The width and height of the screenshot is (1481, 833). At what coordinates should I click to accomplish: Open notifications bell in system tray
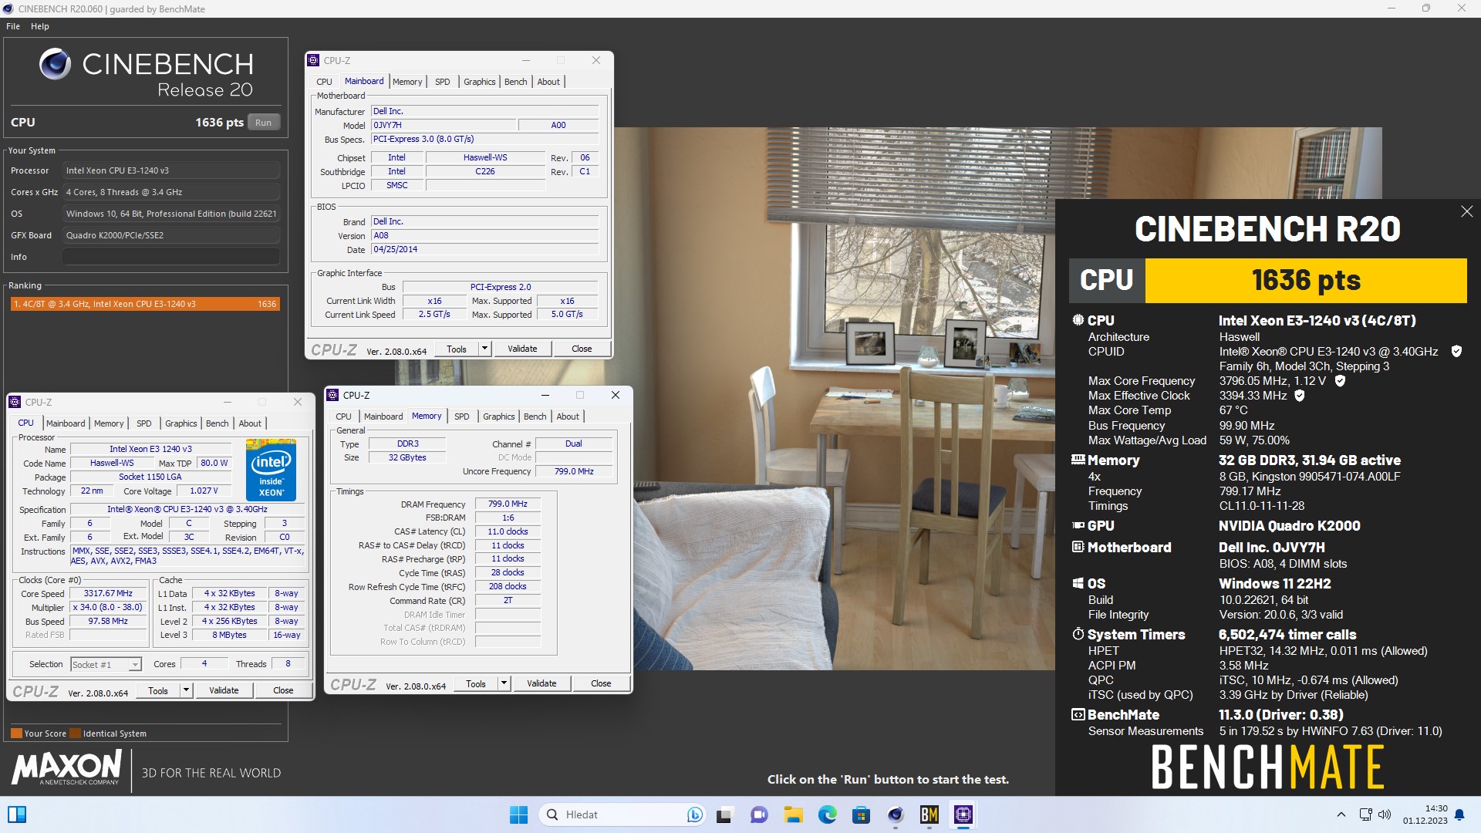pyautogui.click(x=1459, y=814)
